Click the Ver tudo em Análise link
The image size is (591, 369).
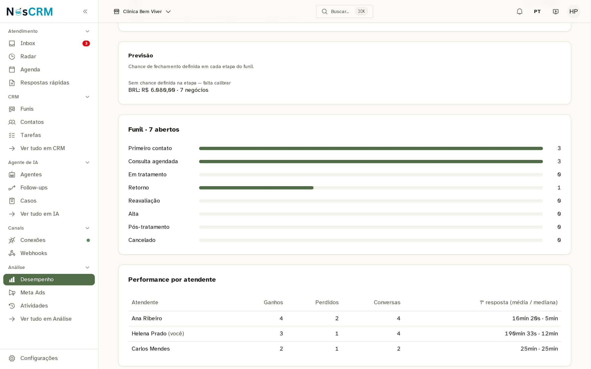(49, 319)
